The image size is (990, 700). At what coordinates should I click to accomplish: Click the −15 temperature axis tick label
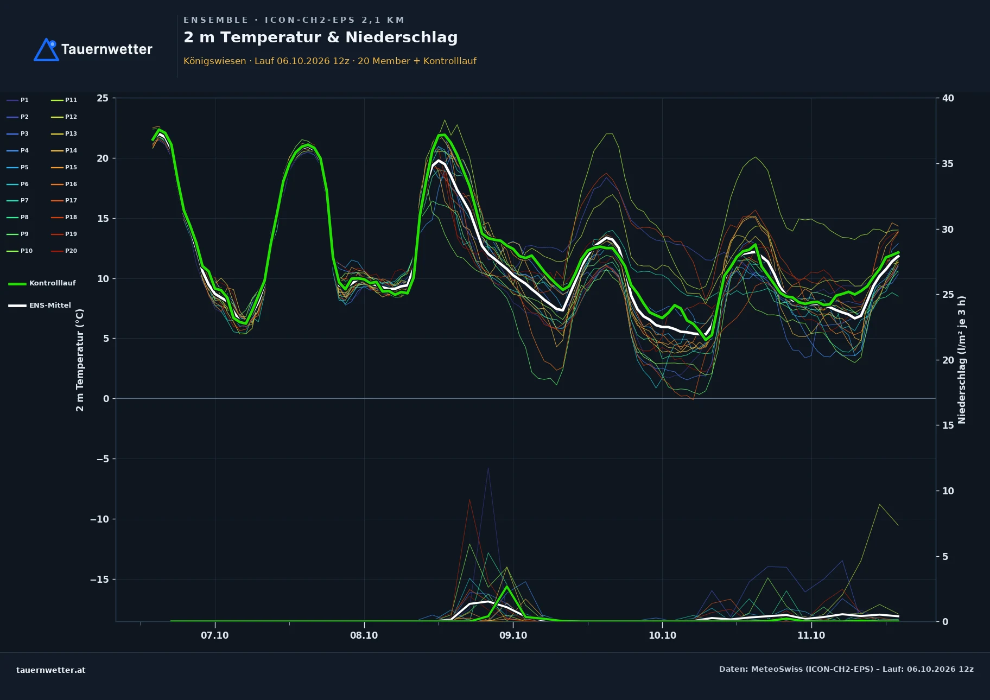click(99, 580)
